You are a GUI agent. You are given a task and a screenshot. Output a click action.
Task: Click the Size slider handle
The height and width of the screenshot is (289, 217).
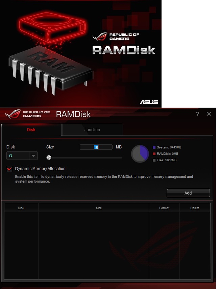coord(49,157)
